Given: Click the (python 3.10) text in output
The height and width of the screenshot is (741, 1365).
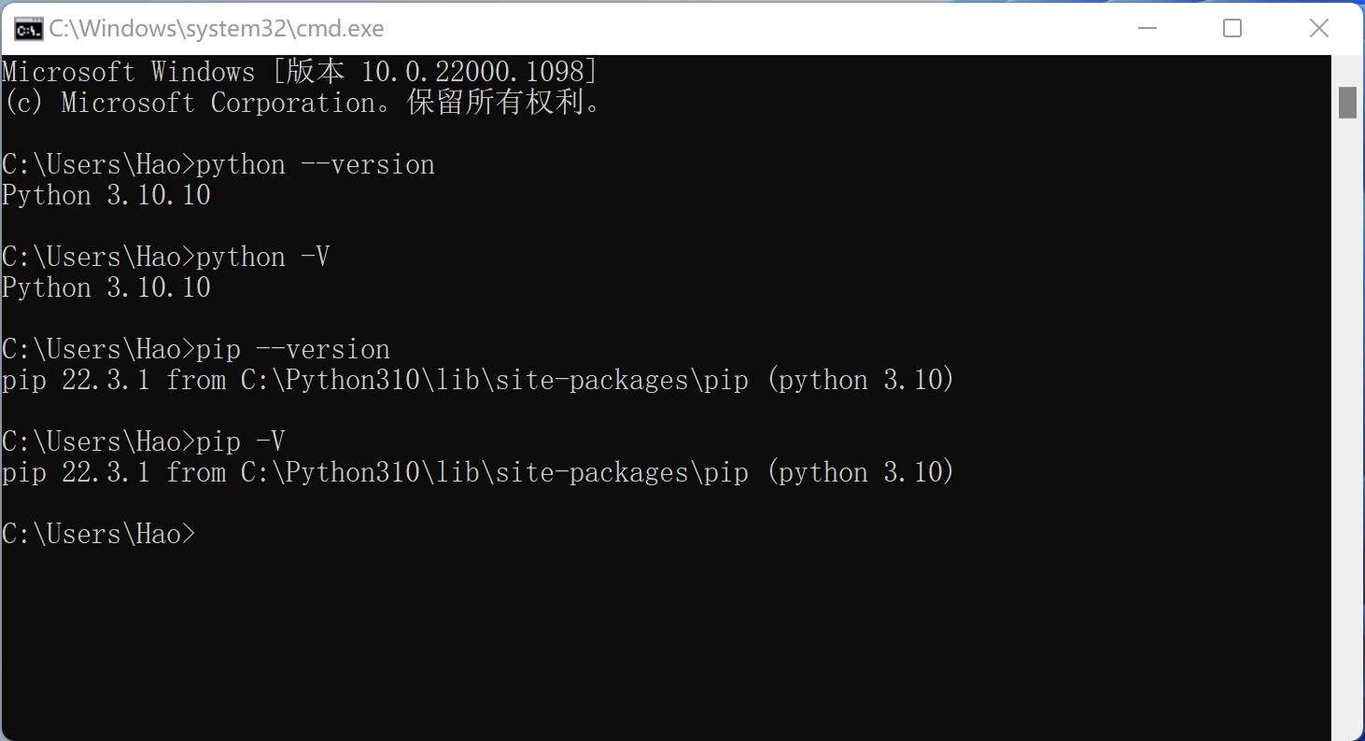Looking at the screenshot, I should click(x=859, y=471).
